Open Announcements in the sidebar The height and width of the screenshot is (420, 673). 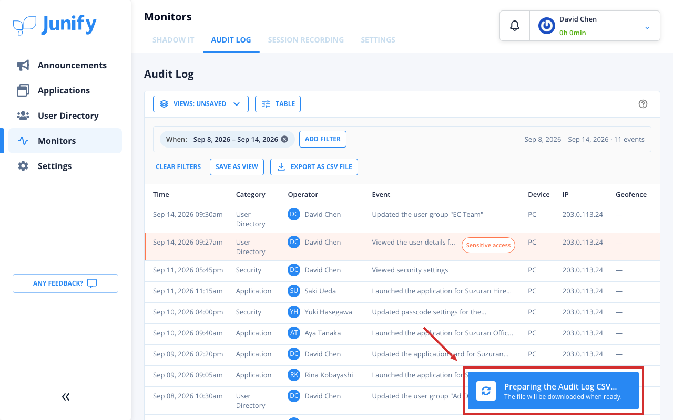[65, 65]
